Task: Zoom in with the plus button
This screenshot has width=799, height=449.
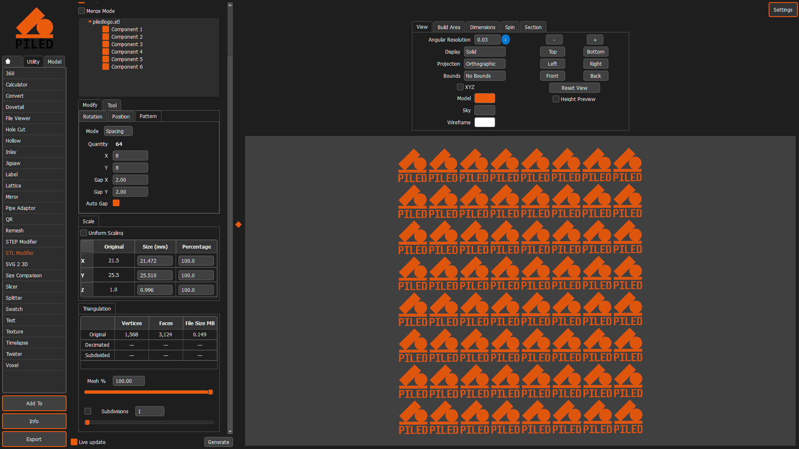Action: (595, 39)
